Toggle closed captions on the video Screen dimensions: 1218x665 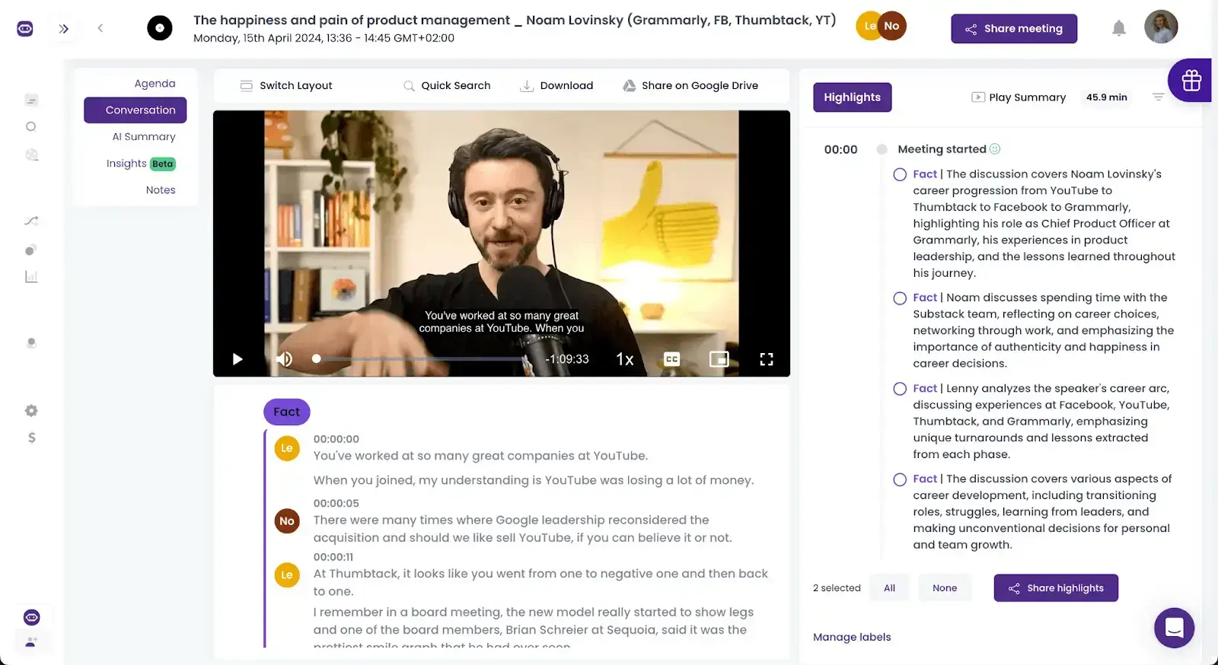pyautogui.click(x=671, y=359)
